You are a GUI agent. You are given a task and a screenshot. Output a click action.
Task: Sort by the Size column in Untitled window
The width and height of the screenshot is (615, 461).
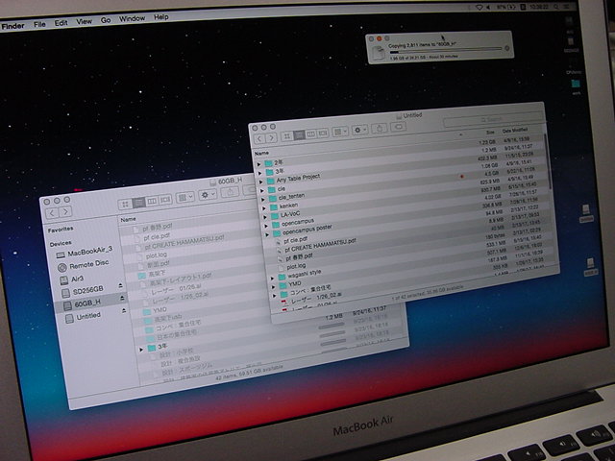490,133
